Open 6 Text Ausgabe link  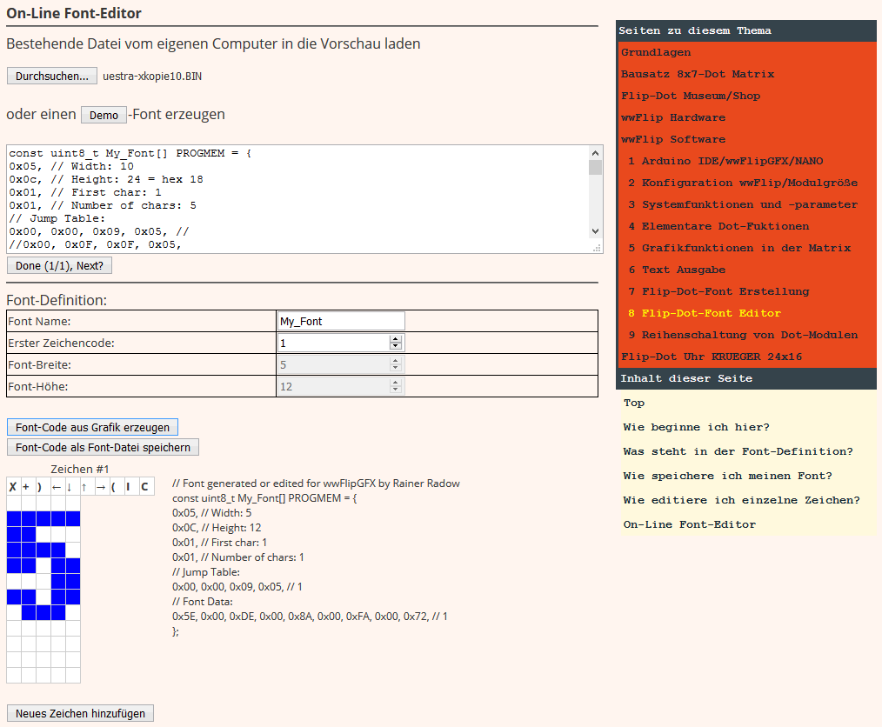click(x=677, y=270)
